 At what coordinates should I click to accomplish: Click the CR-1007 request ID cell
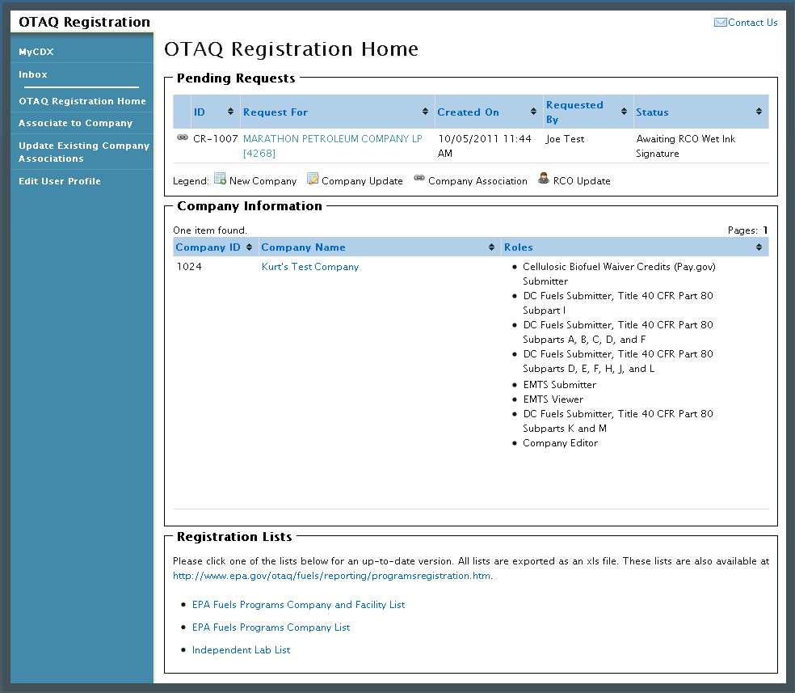pyautogui.click(x=216, y=138)
